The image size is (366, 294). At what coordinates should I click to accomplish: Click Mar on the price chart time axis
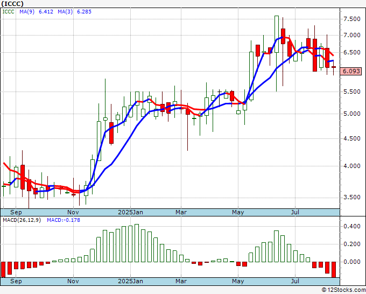[x=181, y=212]
